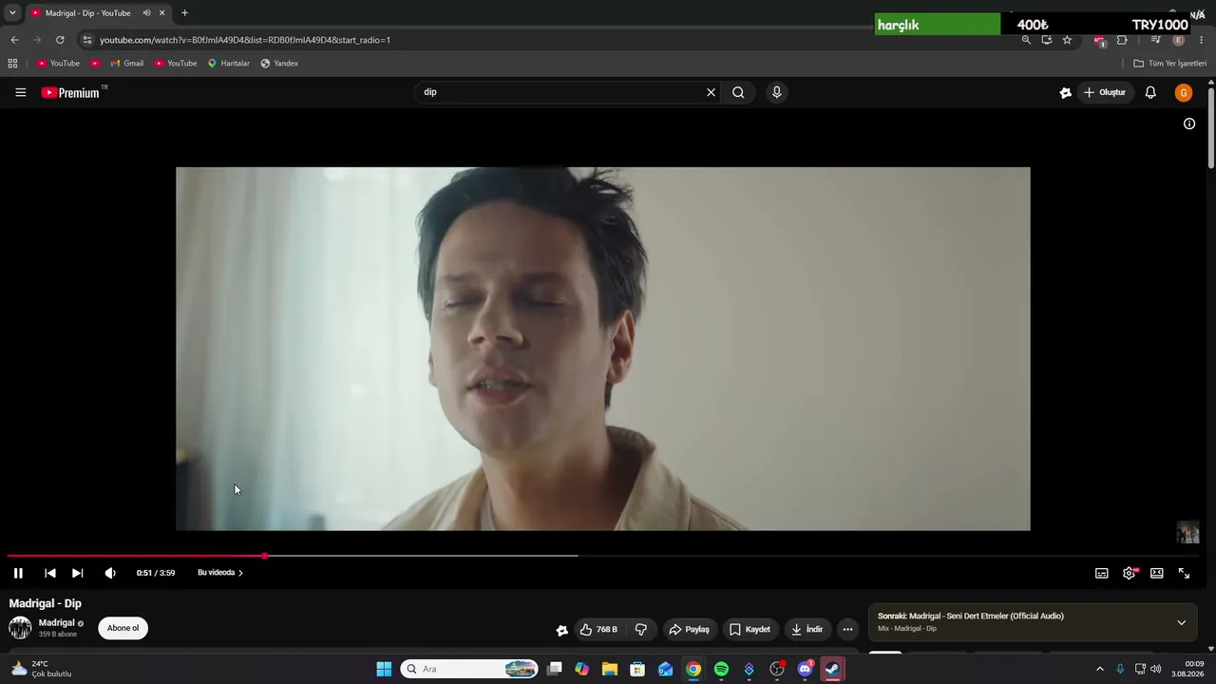This screenshot has width=1216, height=684.
Task: Mute the tab audio icon
Action: (146, 13)
